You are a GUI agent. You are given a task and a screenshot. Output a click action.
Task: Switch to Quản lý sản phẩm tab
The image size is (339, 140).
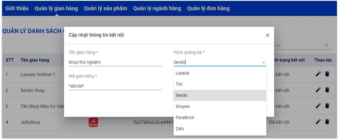tap(105, 8)
